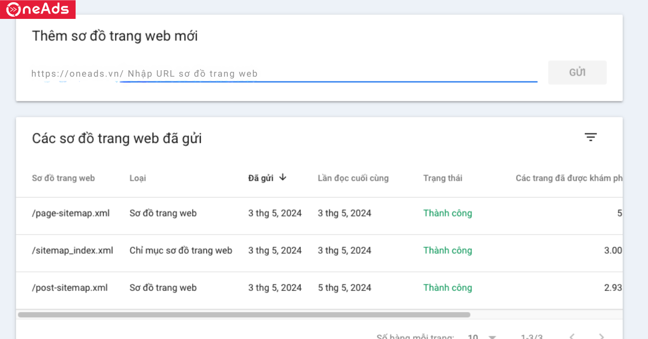Open the /post-sitemap.xml row

(70, 288)
